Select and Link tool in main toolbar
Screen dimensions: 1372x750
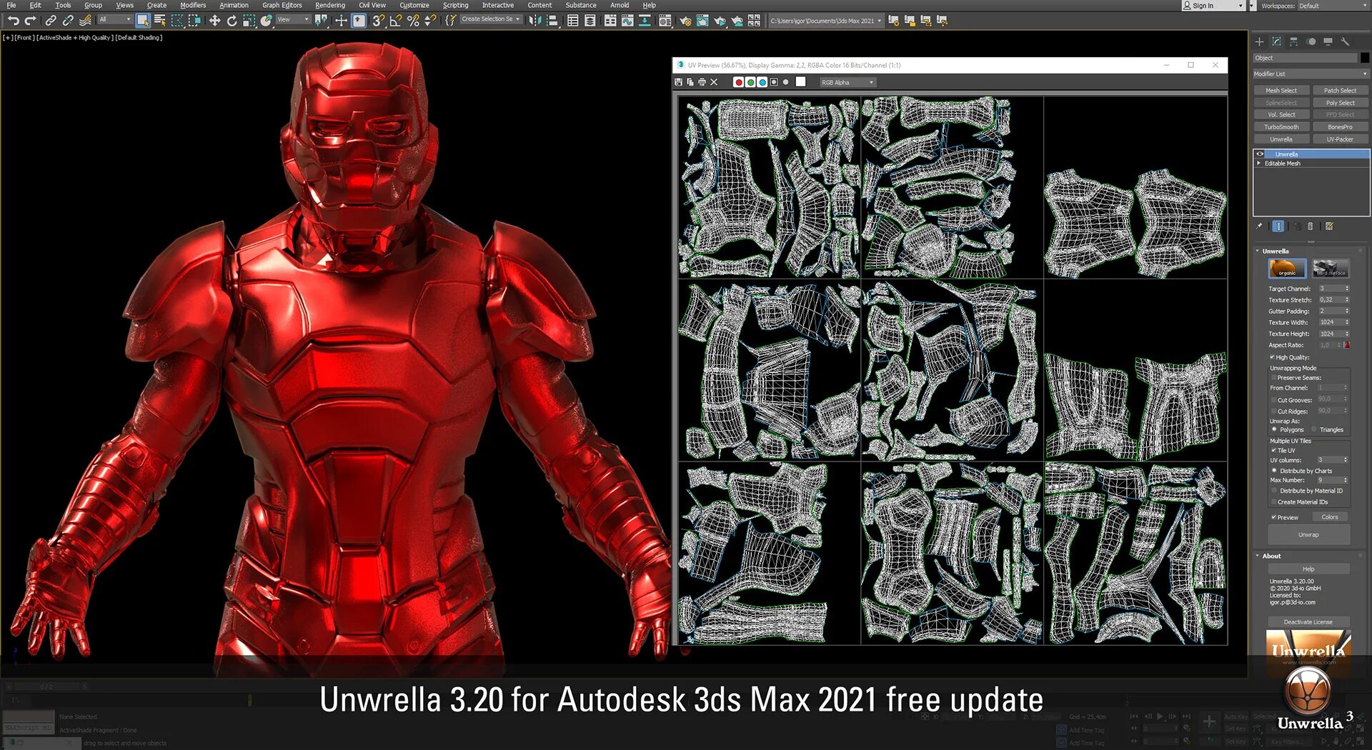coord(51,21)
